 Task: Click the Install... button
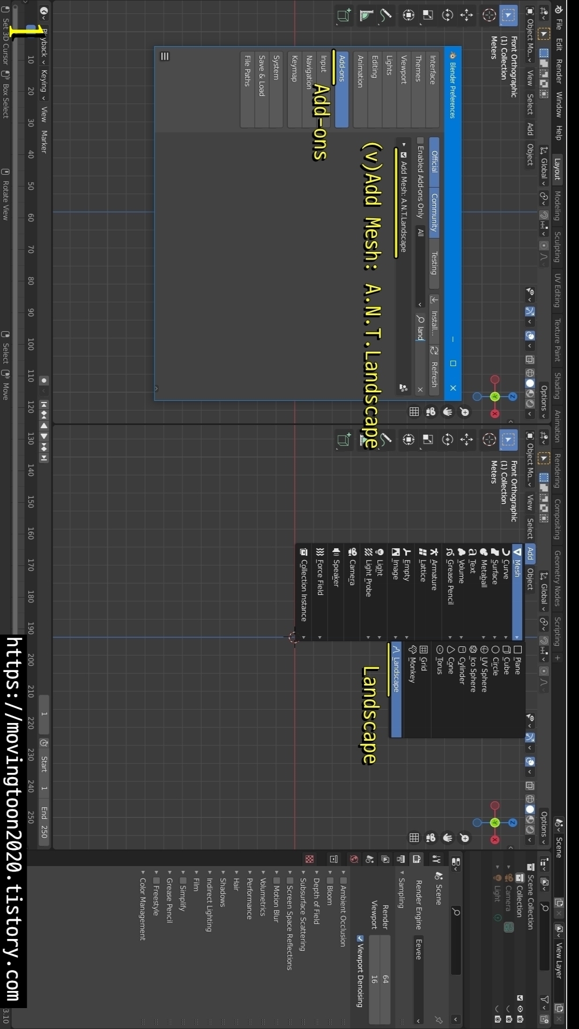434,318
